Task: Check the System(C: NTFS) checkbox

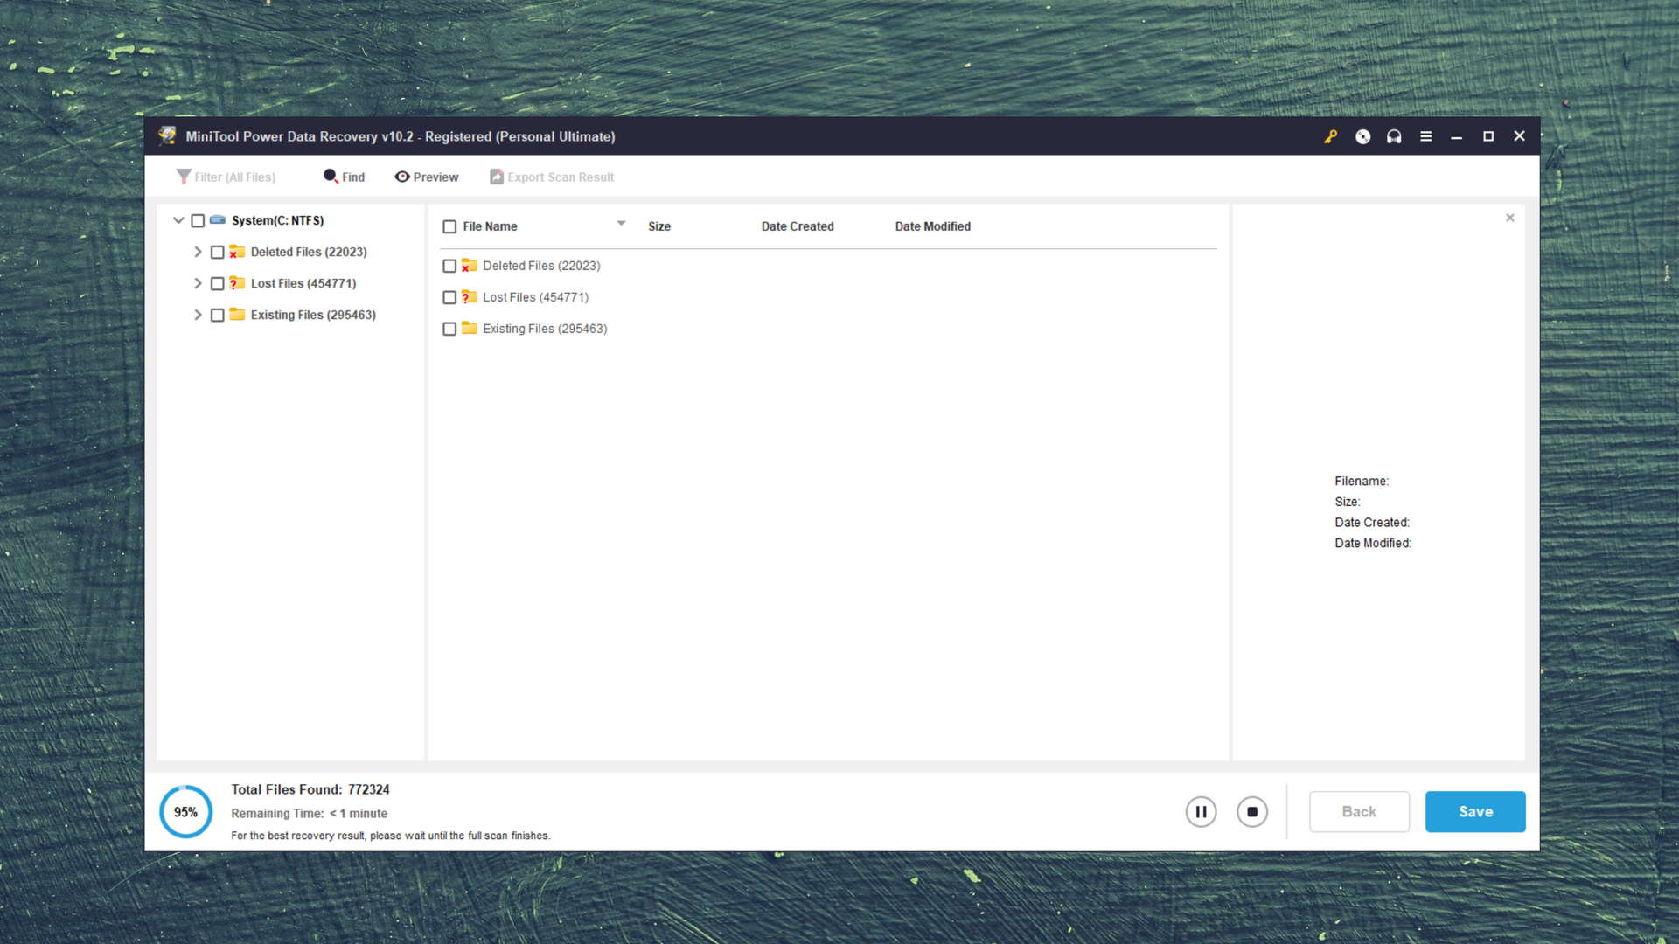Action: click(198, 221)
